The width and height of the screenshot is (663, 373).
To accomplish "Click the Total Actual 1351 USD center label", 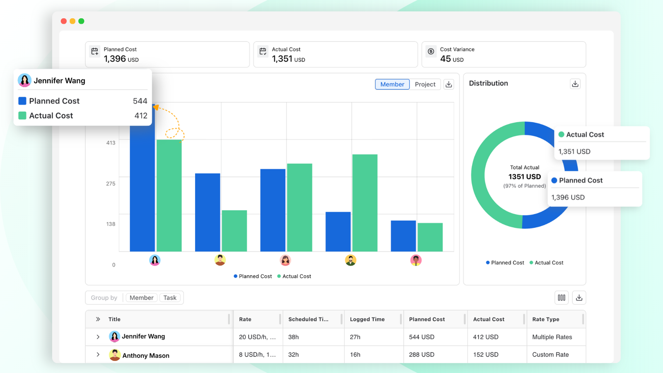I will 525,177.
